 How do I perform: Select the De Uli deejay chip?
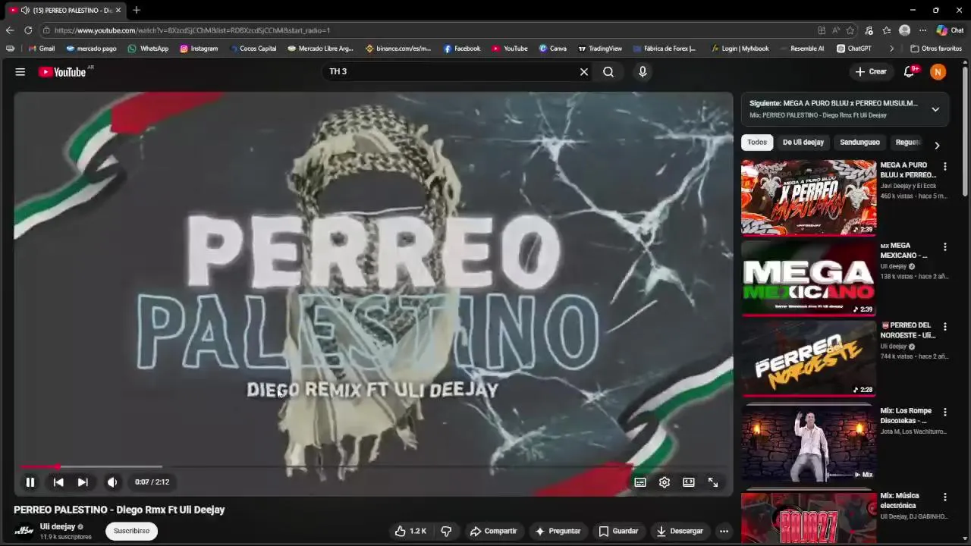(x=803, y=143)
